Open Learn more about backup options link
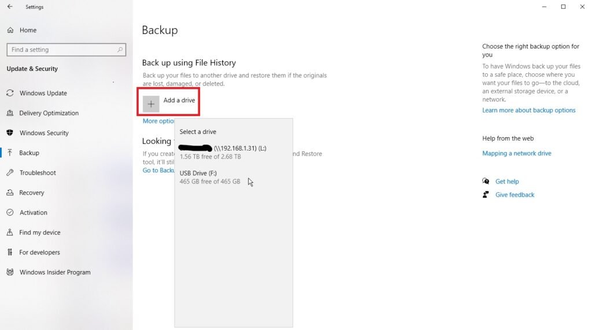Viewport: 592px width, 330px height. pyautogui.click(x=528, y=110)
